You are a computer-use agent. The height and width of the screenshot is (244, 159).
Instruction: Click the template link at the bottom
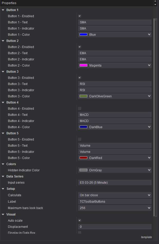[x=146, y=237]
